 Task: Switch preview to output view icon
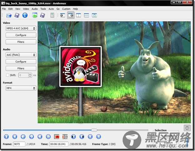click(71, 15)
